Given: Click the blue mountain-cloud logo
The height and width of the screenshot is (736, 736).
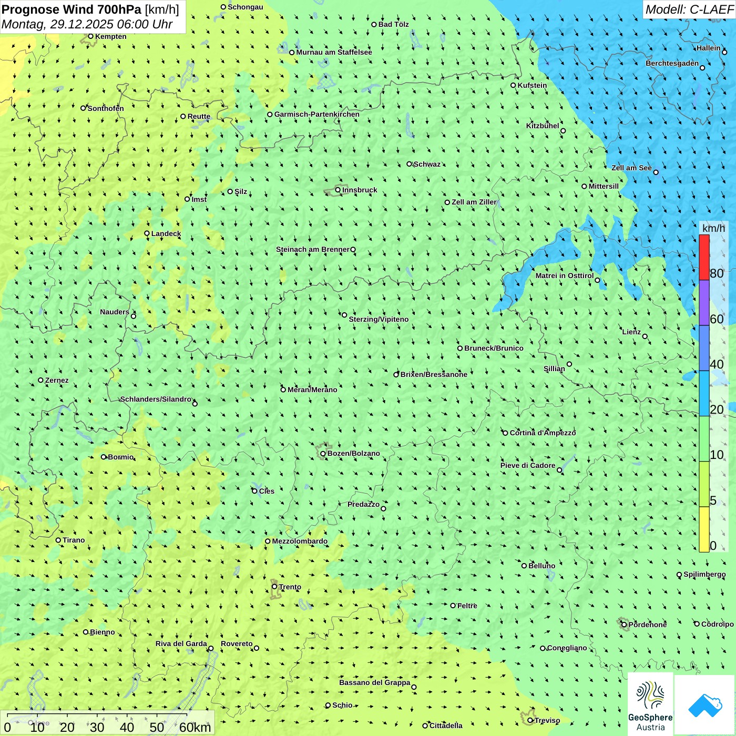Looking at the screenshot, I should coord(705,705).
